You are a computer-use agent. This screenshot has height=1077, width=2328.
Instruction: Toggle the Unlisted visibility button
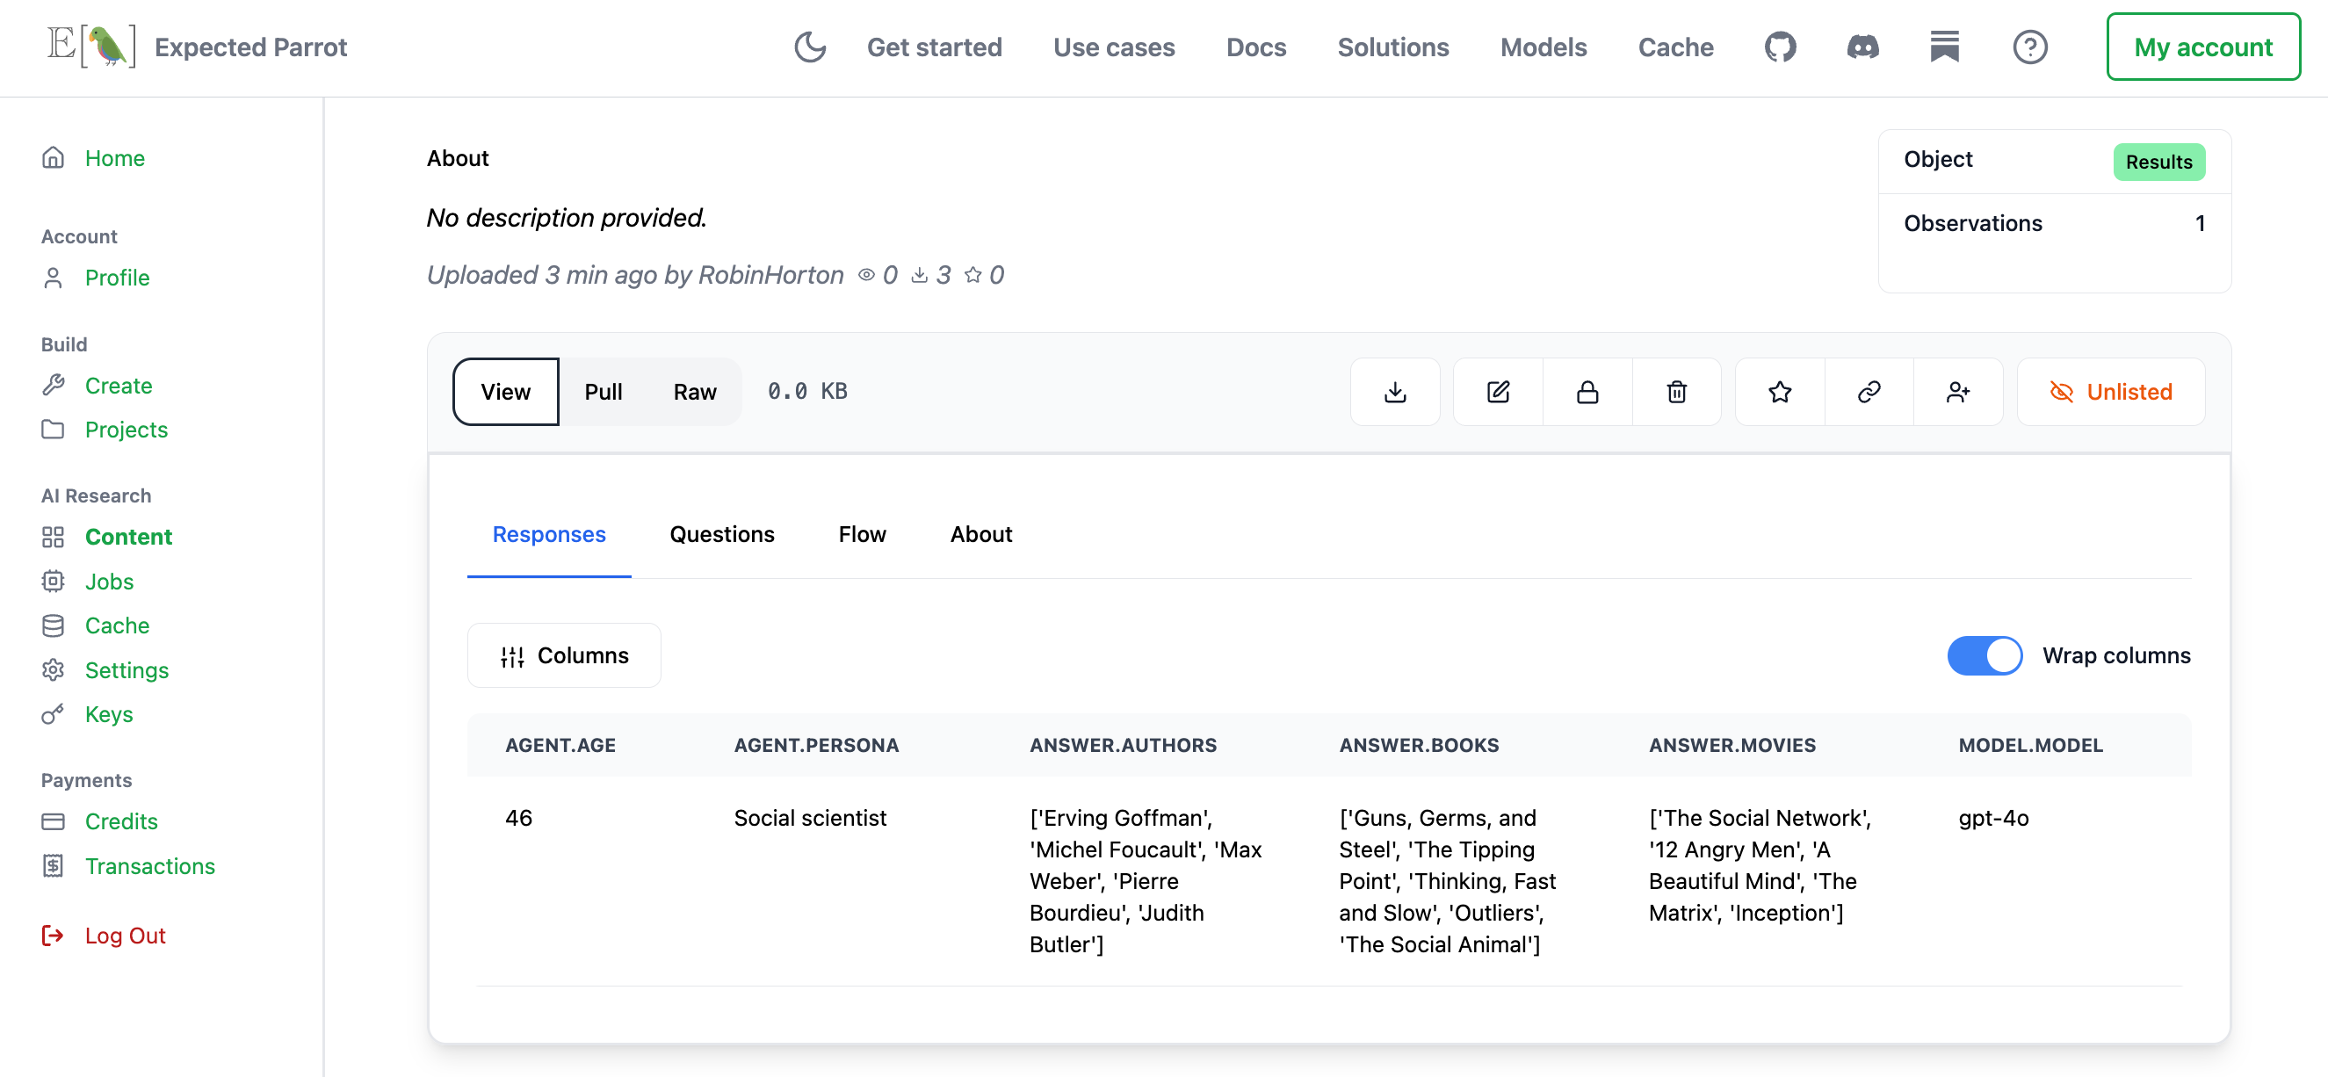tap(2110, 391)
